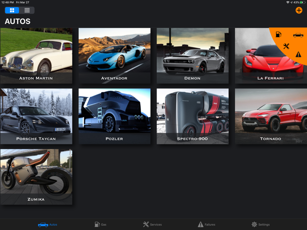Tap the 12:48 PM status bar clock
The width and height of the screenshot is (307, 230).
coord(7,2)
